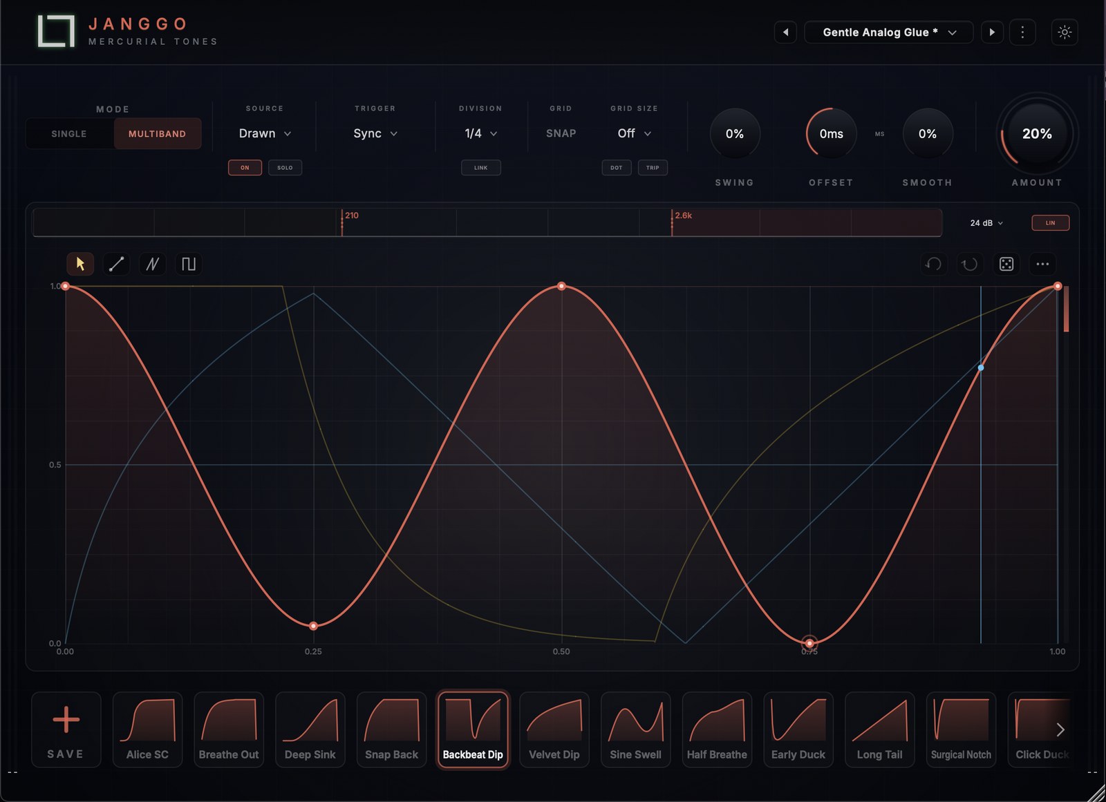Redo the curve edit
The width and height of the screenshot is (1106, 802).
pos(970,264)
